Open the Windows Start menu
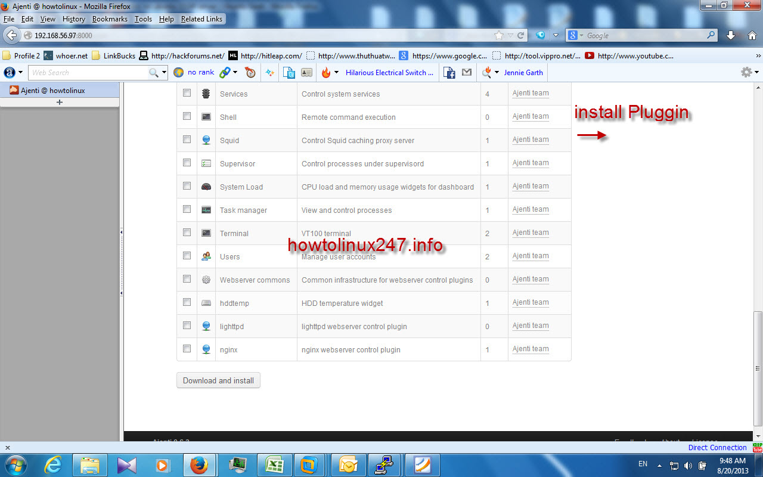 click(x=16, y=464)
